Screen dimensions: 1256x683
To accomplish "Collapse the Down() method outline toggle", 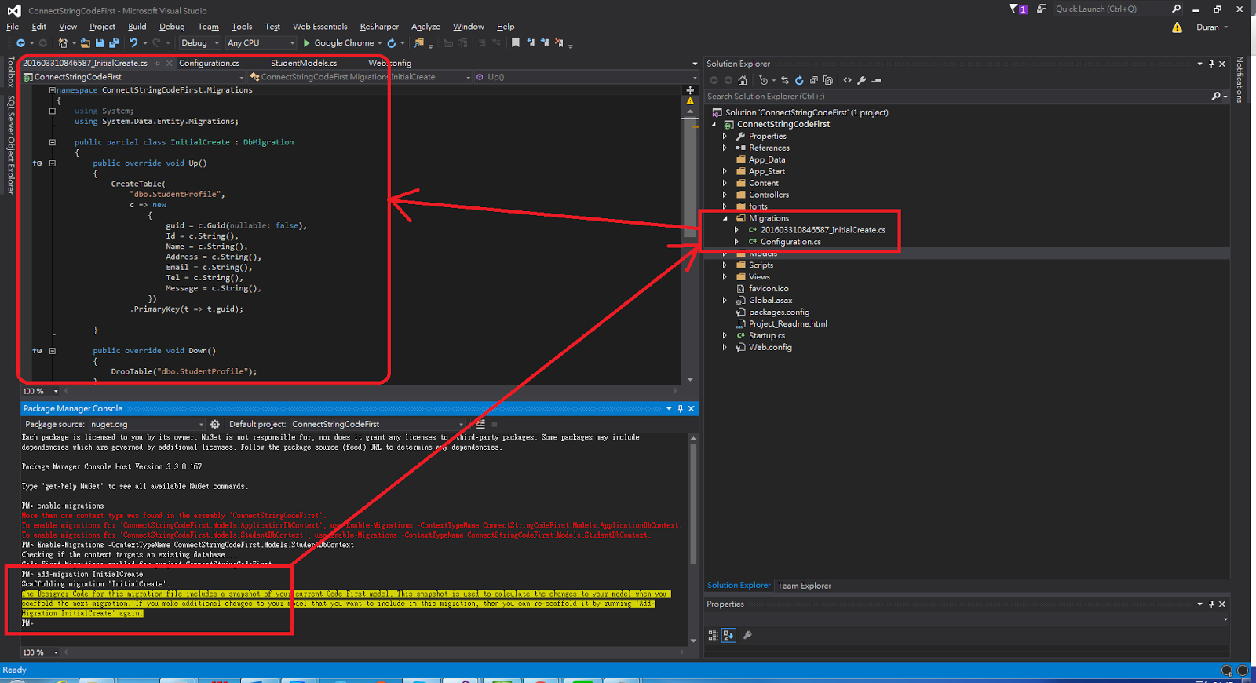I will coord(53,351).
